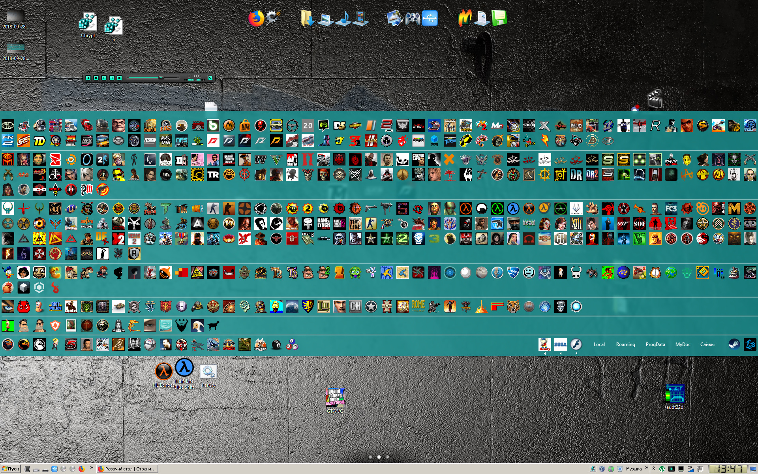Open the Half-Life Blue Shift shortcut
This screenshot has height=474, width=758.
[x=184, y=368]
